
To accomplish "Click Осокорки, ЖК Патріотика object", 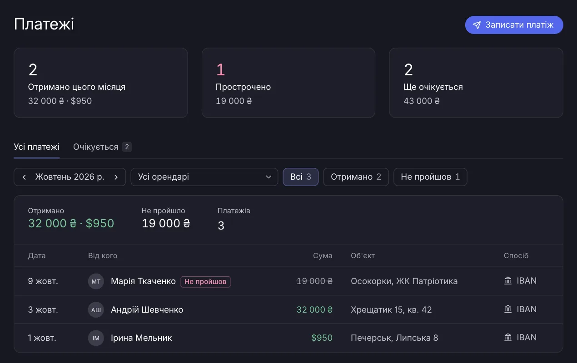I will coord(404,281).
